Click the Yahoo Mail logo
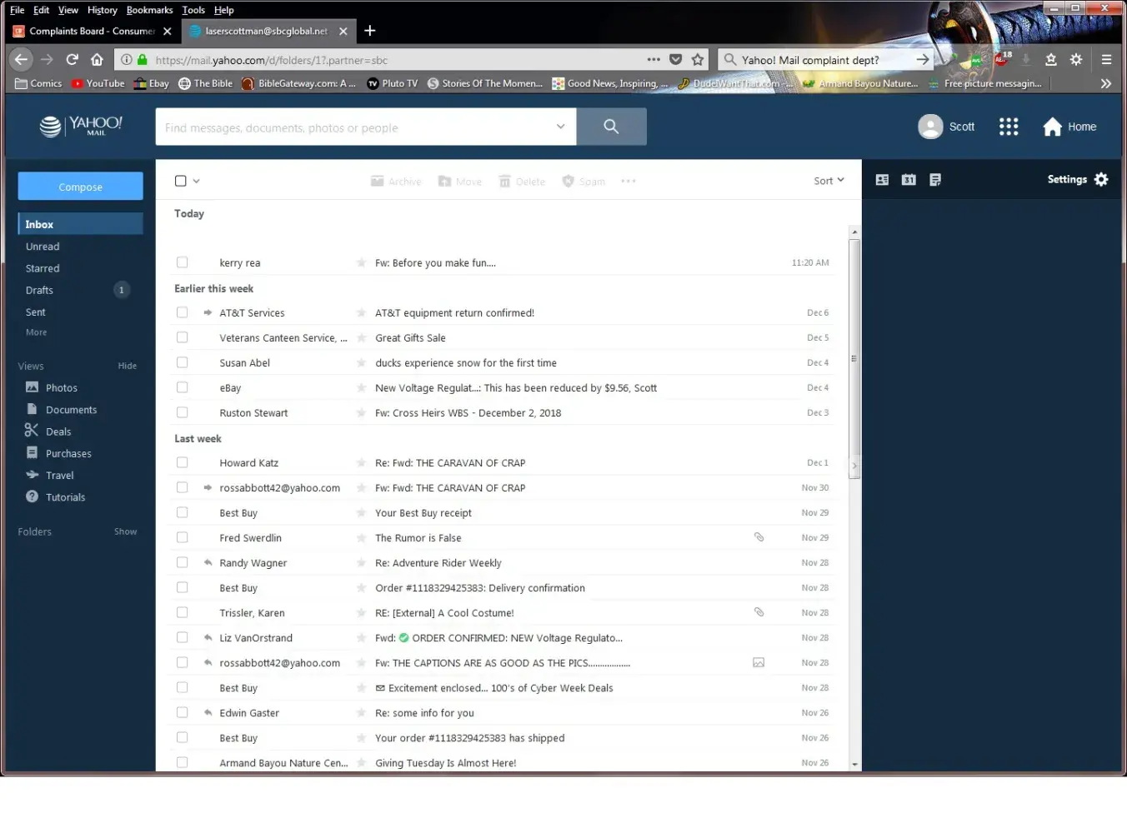The image size is (1127, 833). [x=81, y=126]
